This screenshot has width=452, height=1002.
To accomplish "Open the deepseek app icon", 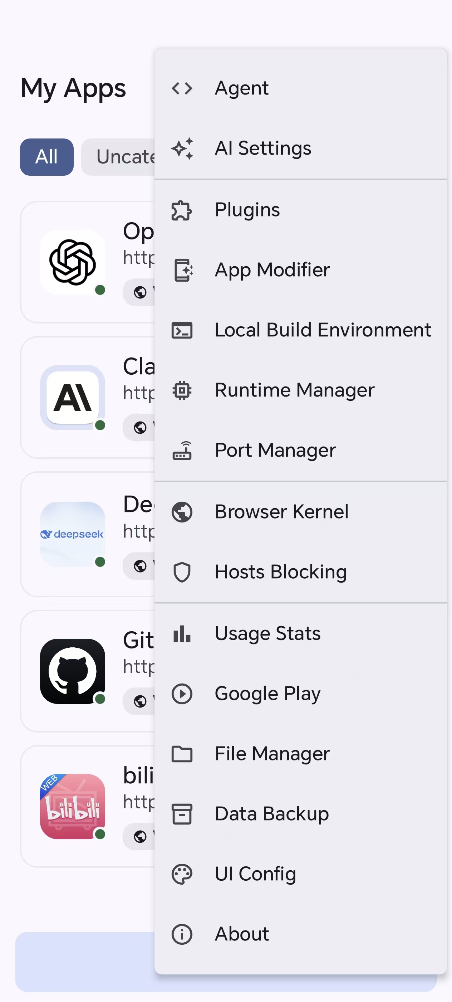I will 73,534.
